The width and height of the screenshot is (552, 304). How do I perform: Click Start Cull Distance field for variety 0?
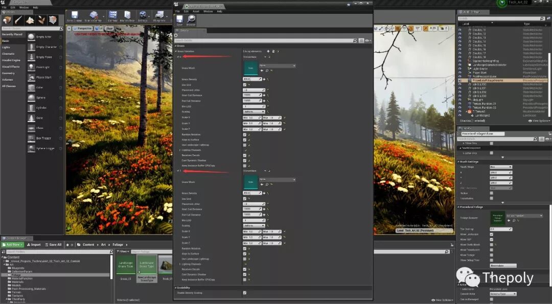tap(252, 96)
